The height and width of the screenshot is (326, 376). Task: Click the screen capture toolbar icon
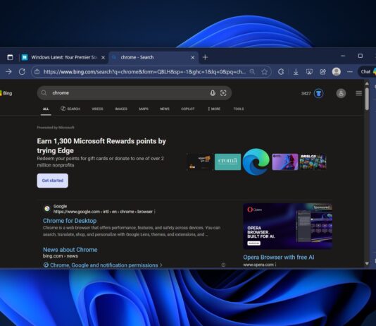point(309,71)
